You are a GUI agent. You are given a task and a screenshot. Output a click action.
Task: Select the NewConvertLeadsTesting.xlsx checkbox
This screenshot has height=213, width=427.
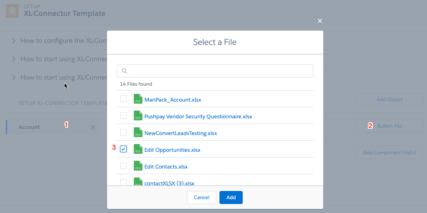(x=123, y=132)
